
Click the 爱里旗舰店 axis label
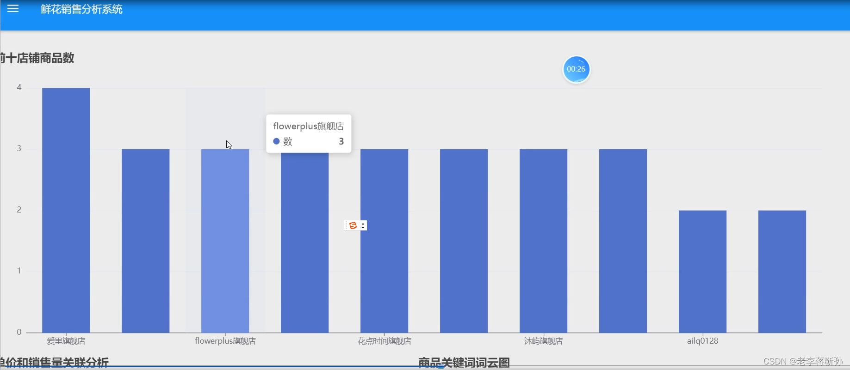[66, 341]
